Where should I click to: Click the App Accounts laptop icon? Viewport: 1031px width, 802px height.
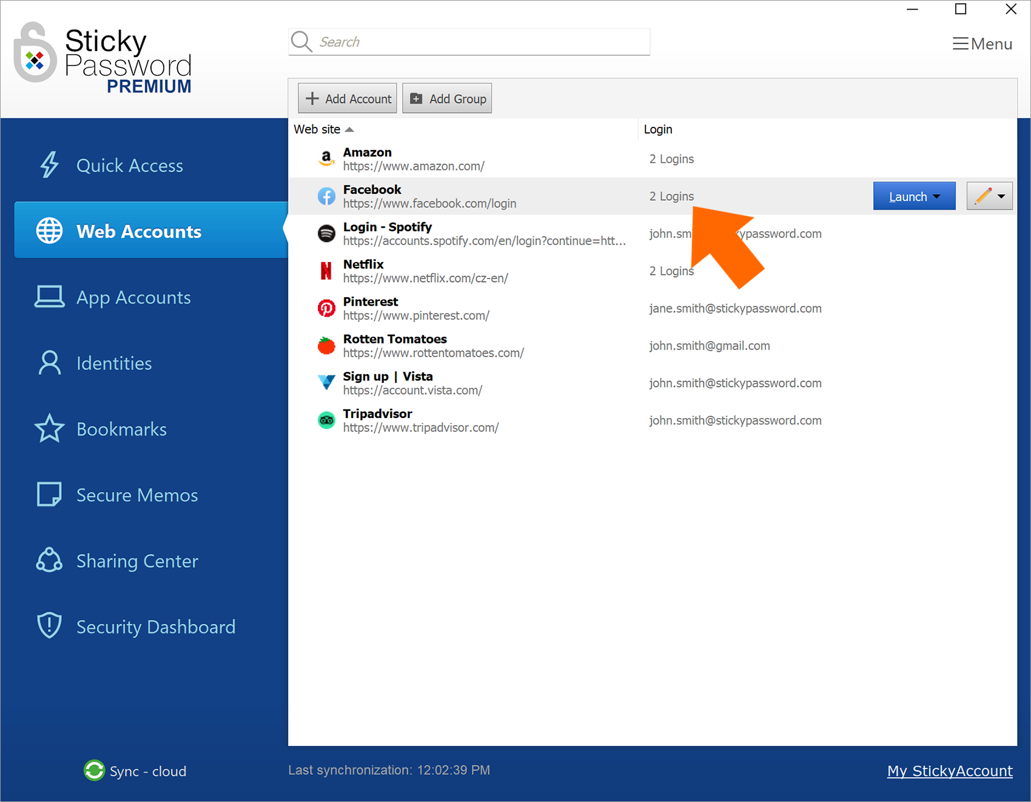(49, 297)
